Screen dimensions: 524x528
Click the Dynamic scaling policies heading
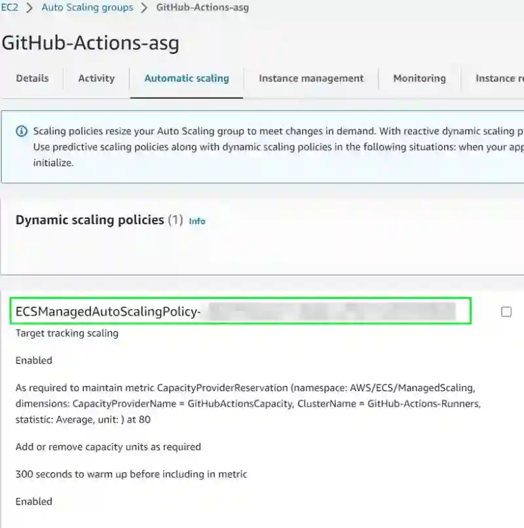90,220
